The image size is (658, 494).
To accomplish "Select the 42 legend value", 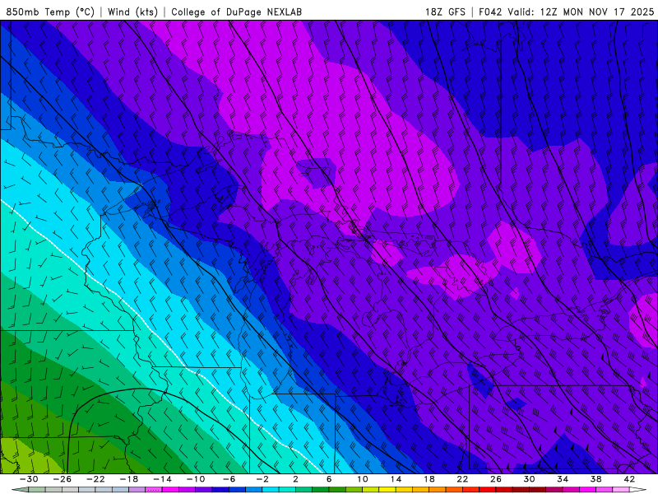I will [x=629, y=479].
